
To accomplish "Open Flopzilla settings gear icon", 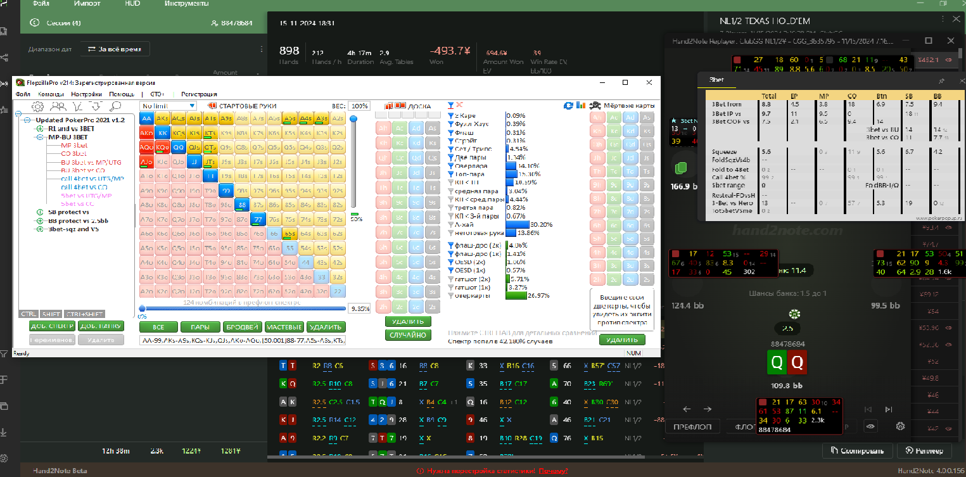I will click(x=38, y=106).
